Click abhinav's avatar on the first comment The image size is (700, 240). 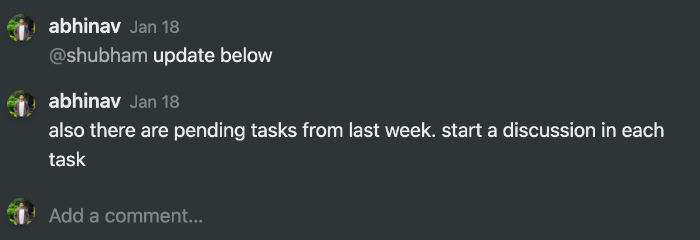21,28
